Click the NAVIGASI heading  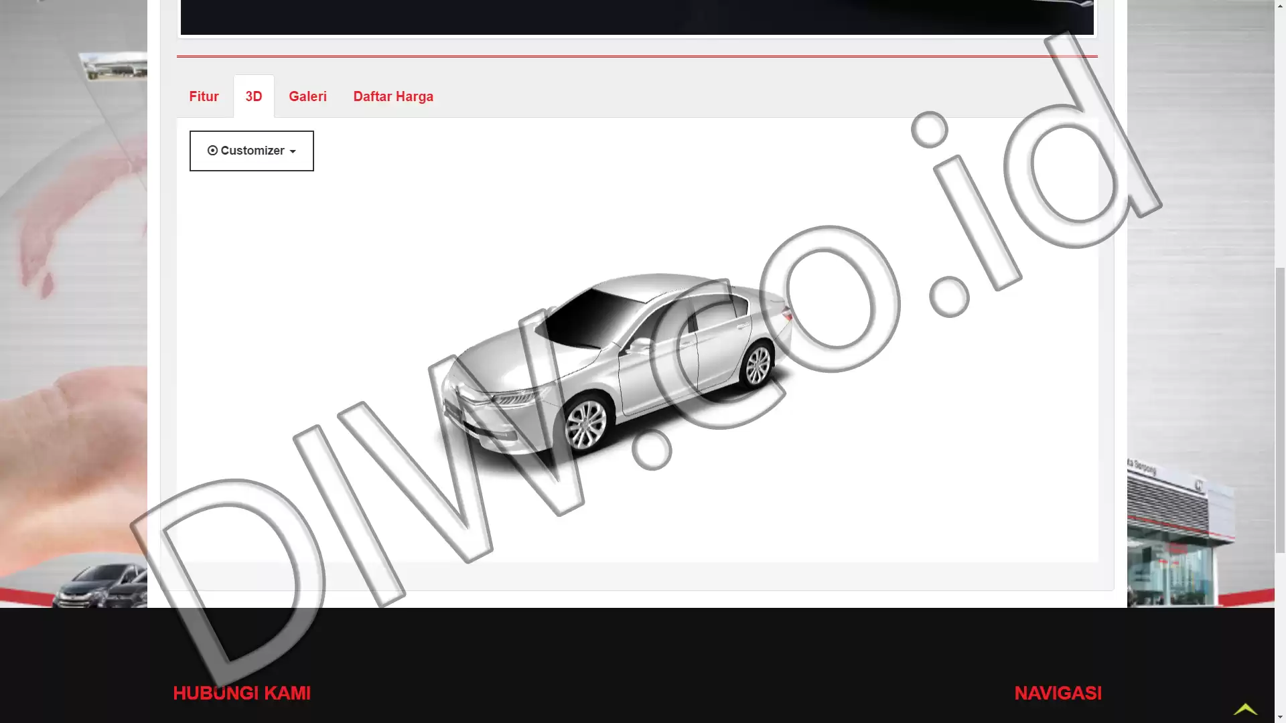pos(1058,693)
